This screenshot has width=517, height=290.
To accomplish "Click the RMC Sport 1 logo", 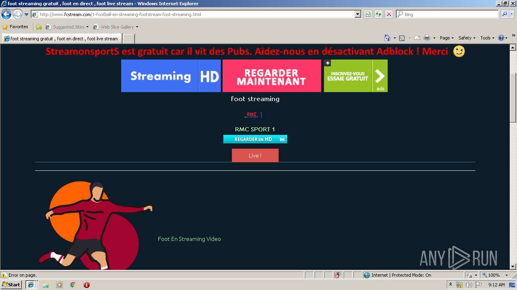I will point(253,115).
